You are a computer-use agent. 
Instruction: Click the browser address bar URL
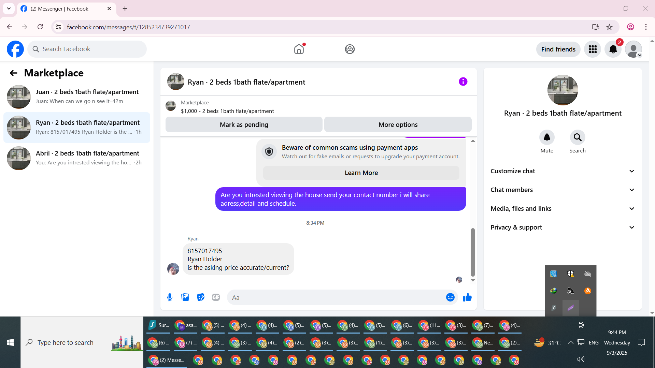pos(128,27)
